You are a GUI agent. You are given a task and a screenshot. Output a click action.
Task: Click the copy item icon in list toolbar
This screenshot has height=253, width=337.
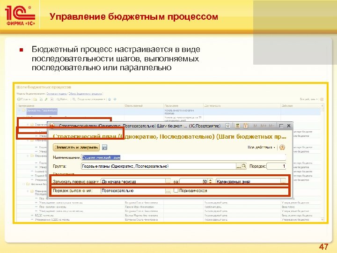click(x=41, y=99)
